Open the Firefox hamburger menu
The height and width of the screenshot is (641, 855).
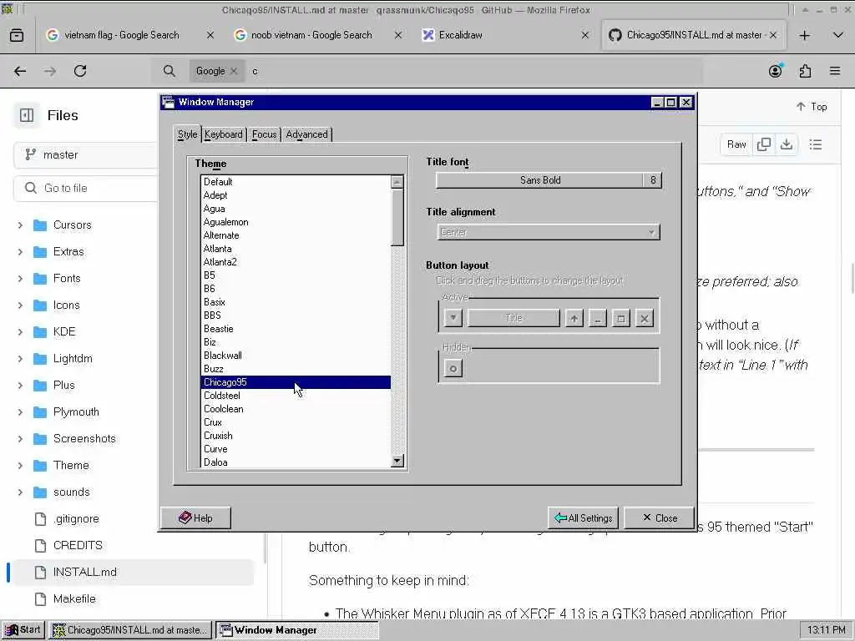835,71
